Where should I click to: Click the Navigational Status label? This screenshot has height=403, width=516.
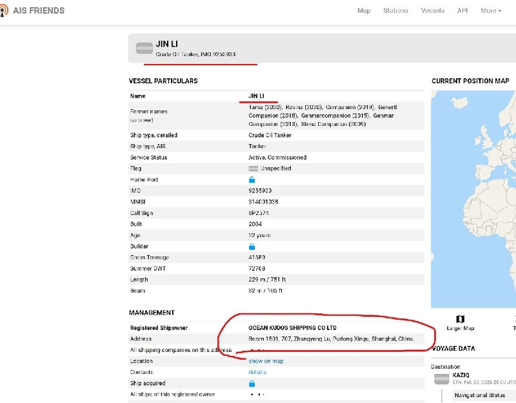point(480,395)
